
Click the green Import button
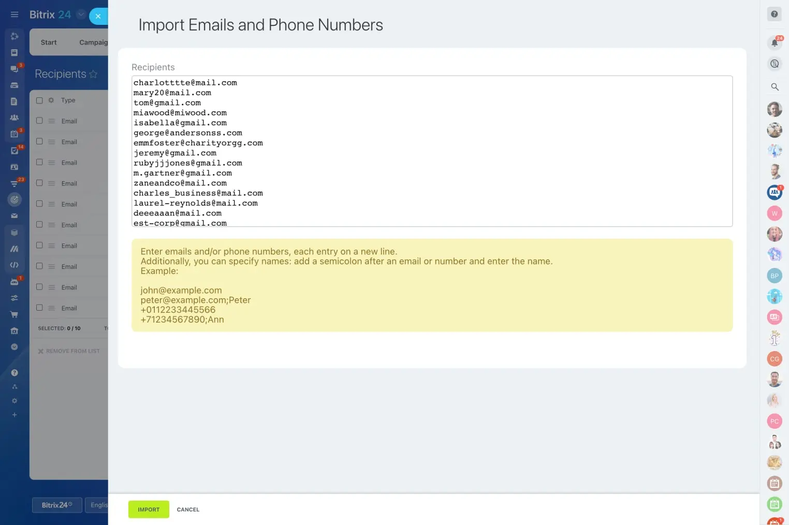149,509
